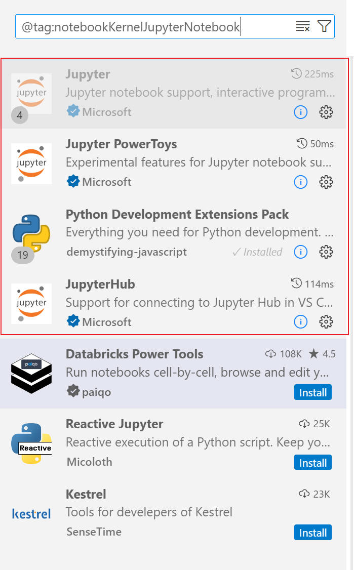Click the info icon for JupyterHub
The width and height of the screenshot is (354, 570).
click(x=301, y=321)
